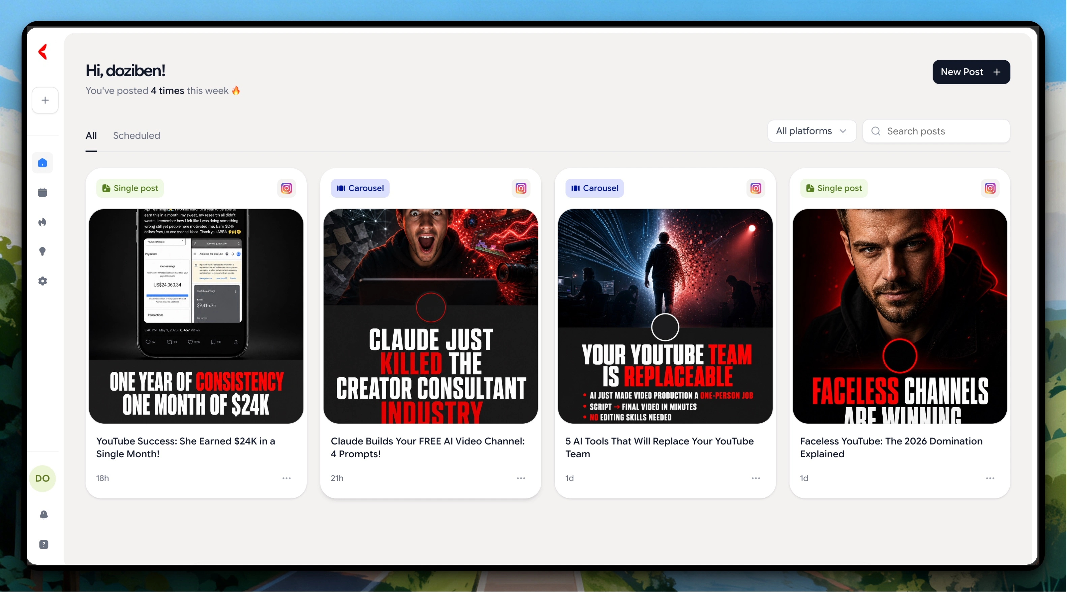Click Carousel badge on Claude card
The height and width of the screenshot is (592, 1067).
coord(360,188)
